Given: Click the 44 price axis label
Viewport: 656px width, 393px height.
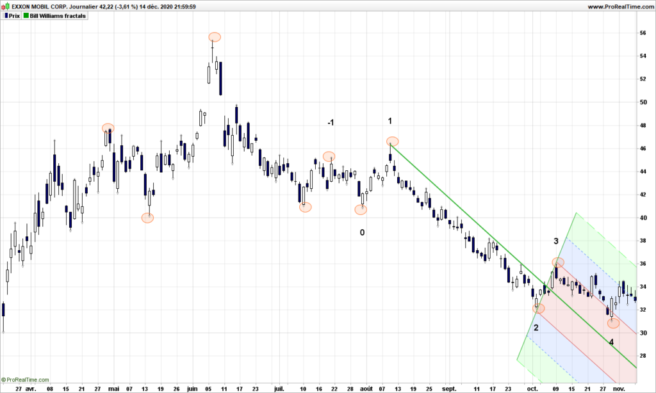Looking at the screenshot, I should point(643,172).
